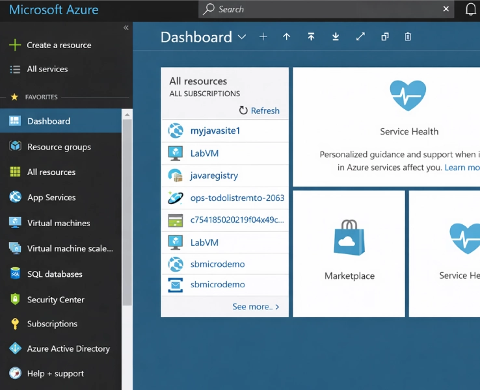This screenshot has height=390, width=480.
Task: Click the sidebar scrollbar up arrow
Action: 127,114
